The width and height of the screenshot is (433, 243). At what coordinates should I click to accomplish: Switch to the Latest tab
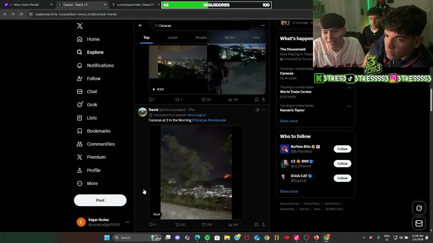(173, 37)
